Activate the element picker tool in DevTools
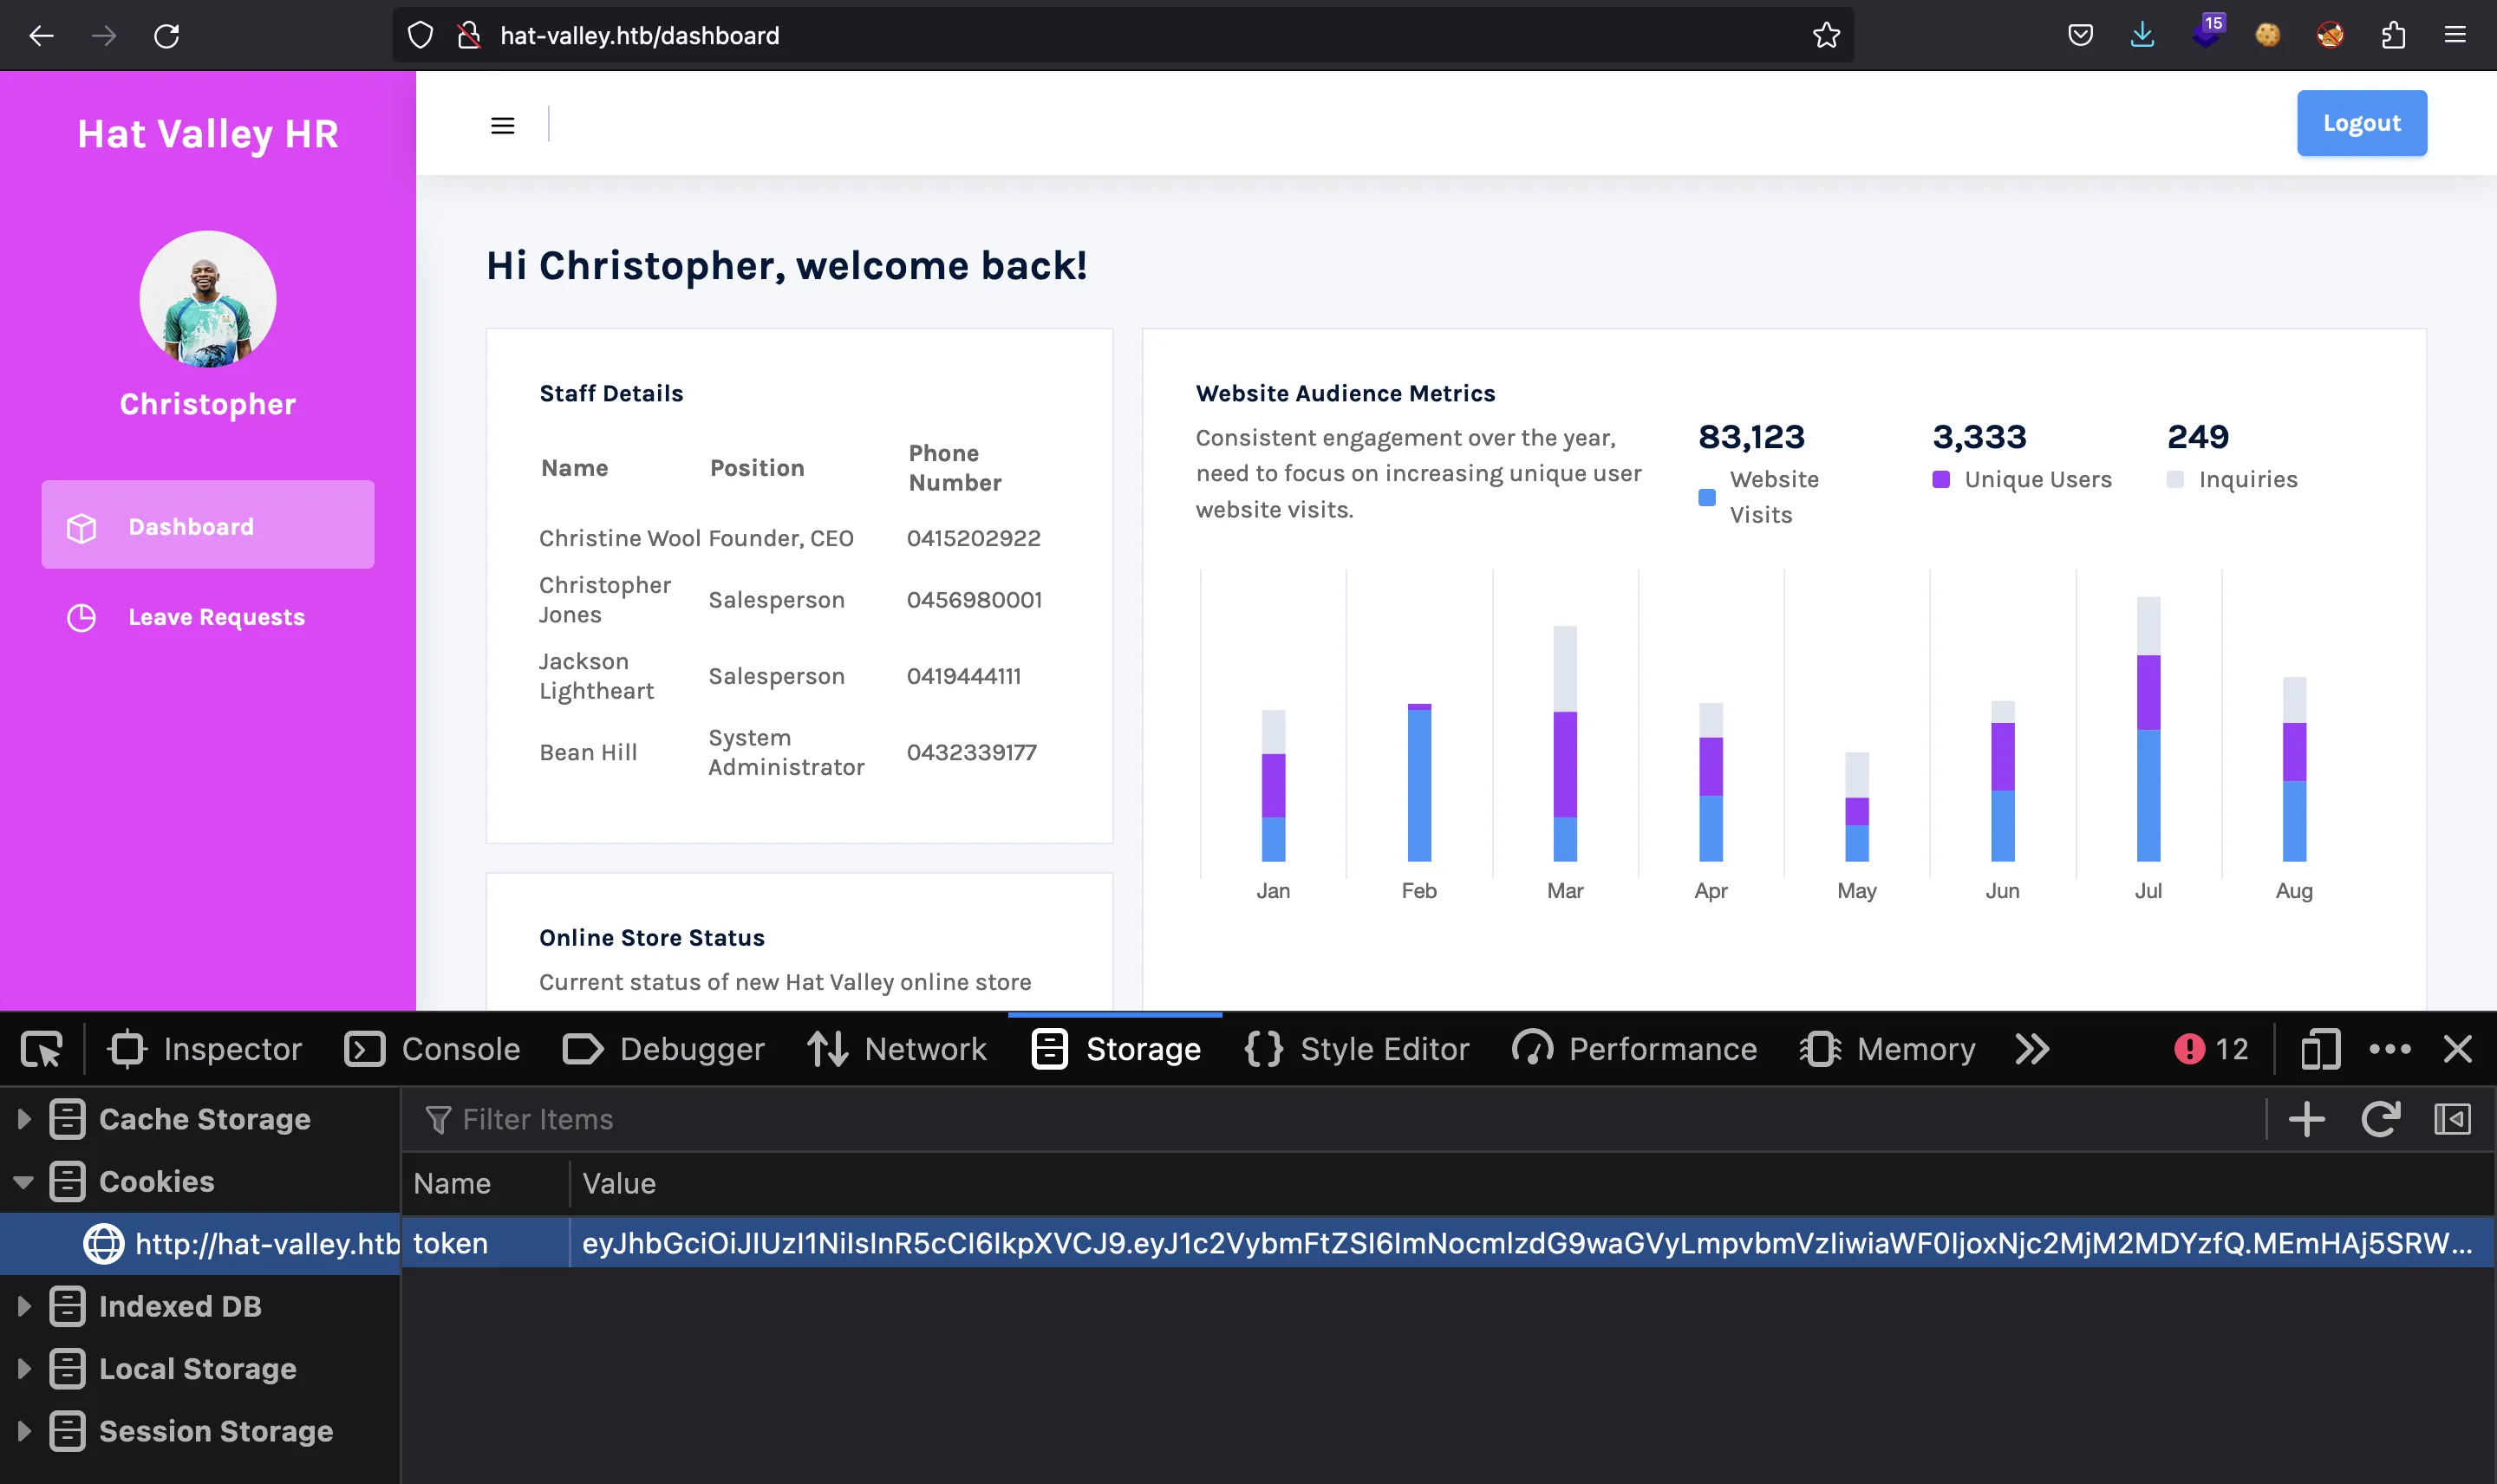The width and height of the screenshot is (2497, 1484). click(41, 1049)
